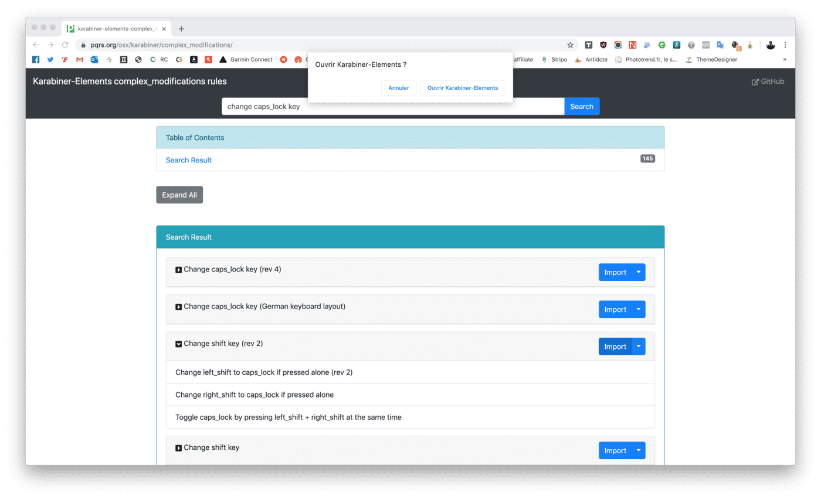The height and width of the screenshot is (499, 821).
Task: Jump to Search Result in table of contents
Action: coord(189,160)
